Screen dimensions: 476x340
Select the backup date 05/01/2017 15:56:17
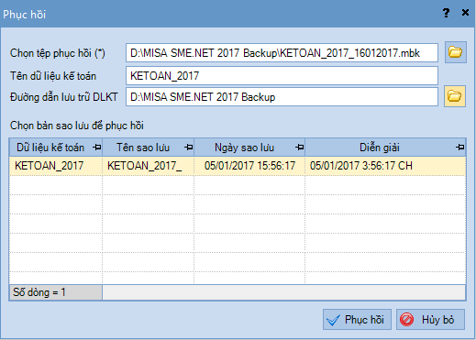(249, 166)
